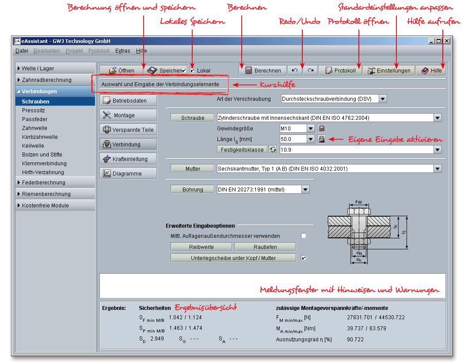
Task: Click the Redo arrow icon
Action: (311, 70)
